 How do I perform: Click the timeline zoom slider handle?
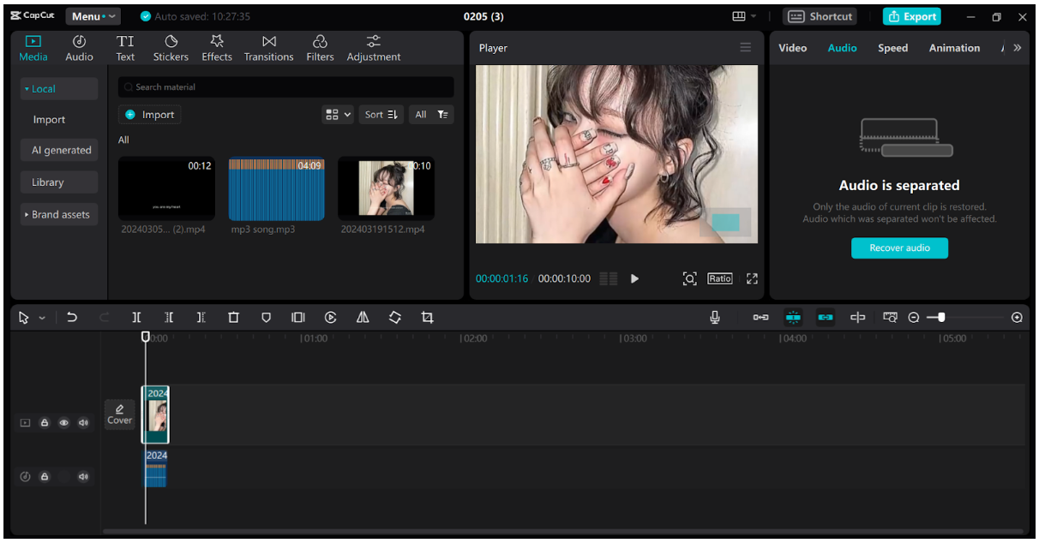coord(941,318)
